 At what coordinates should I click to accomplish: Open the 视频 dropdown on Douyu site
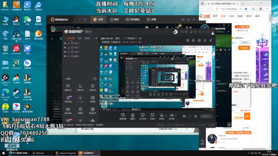(240, 16)
